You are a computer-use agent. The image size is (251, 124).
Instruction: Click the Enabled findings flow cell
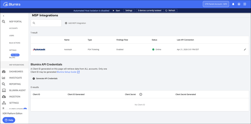(x=120, y=50)
